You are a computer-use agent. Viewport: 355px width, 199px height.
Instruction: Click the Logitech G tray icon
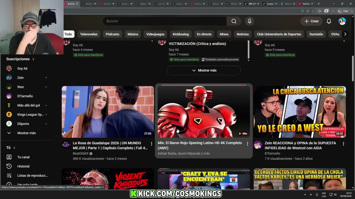[x=311, y=195]
